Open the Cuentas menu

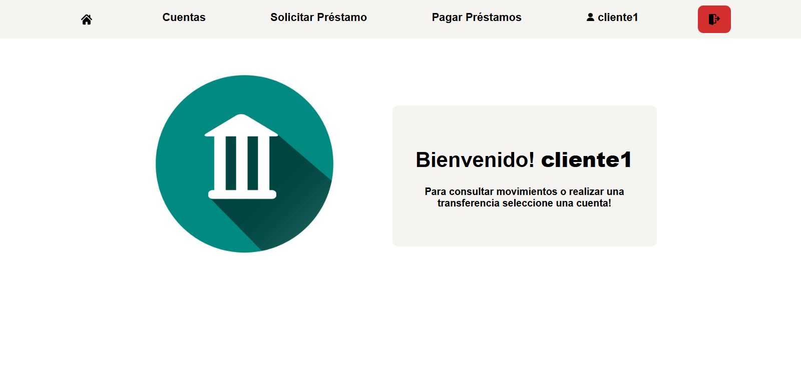[184, 17]
